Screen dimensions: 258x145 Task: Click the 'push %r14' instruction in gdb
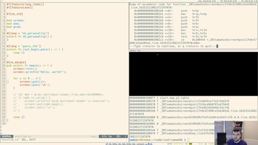tap(166, 21)
